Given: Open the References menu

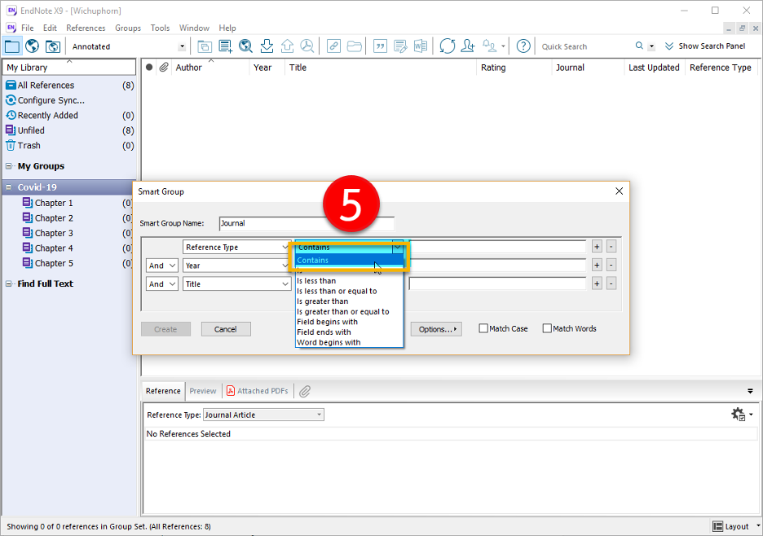Looking at the screenshot, I should click(86, 28).
